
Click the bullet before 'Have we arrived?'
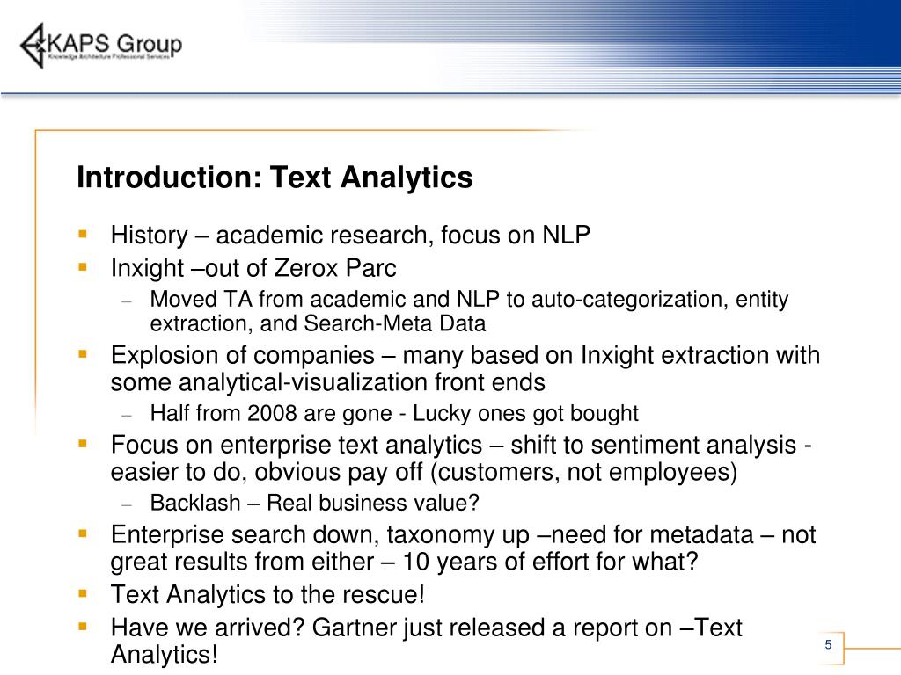tap(84, 627)
